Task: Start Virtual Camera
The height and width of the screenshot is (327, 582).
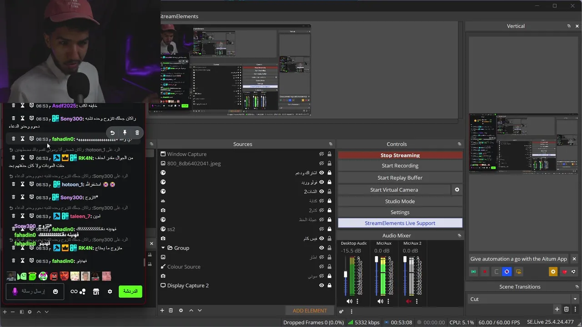Action: [394, 190]
